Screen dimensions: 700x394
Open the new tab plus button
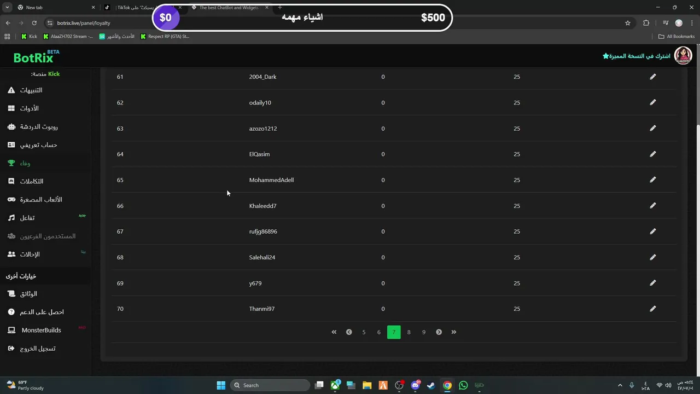(280, 8)
